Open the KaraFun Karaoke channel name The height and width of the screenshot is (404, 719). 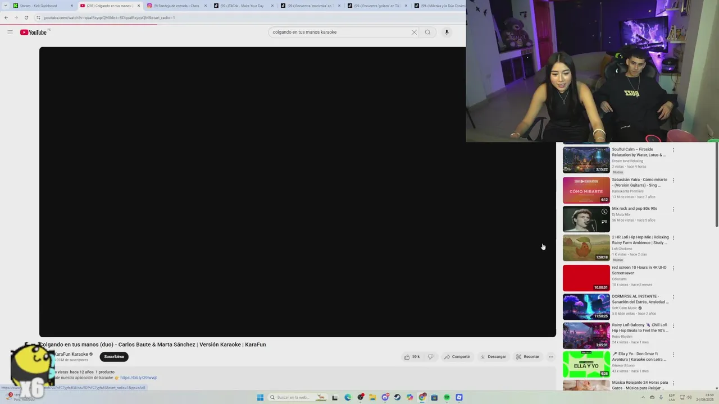71,354
